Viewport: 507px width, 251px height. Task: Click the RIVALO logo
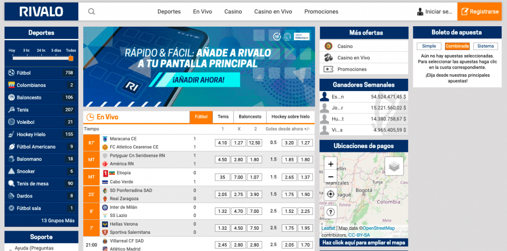pos(42,12)
